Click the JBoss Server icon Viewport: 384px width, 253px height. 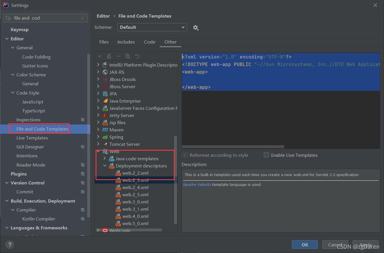click(x=105, y=86)
